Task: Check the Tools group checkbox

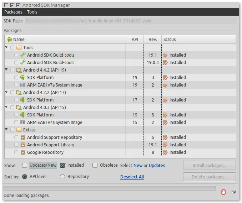Action: [x=12, y=47]
